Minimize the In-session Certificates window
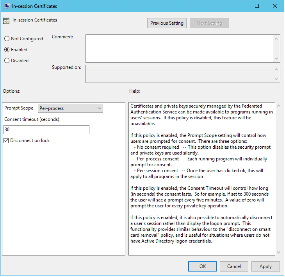Viewport: 285px width, 277px height. click(x=239, y=6)
